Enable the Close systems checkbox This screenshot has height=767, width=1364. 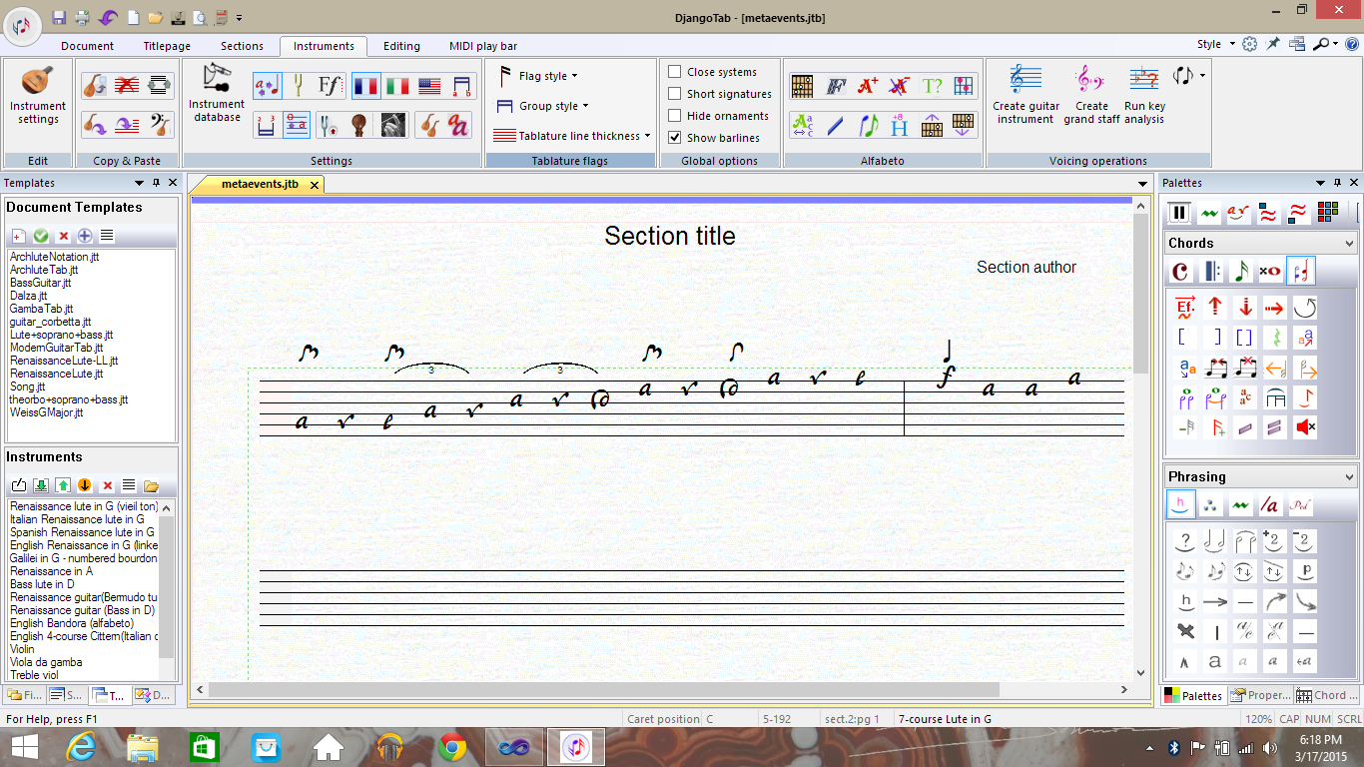pos(675,72)
